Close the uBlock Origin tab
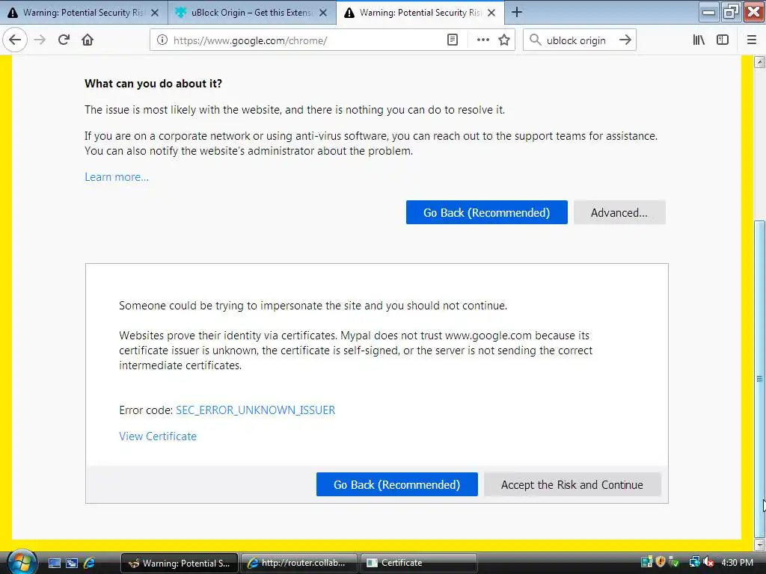 pyautogui.click(x=323, y=13)
